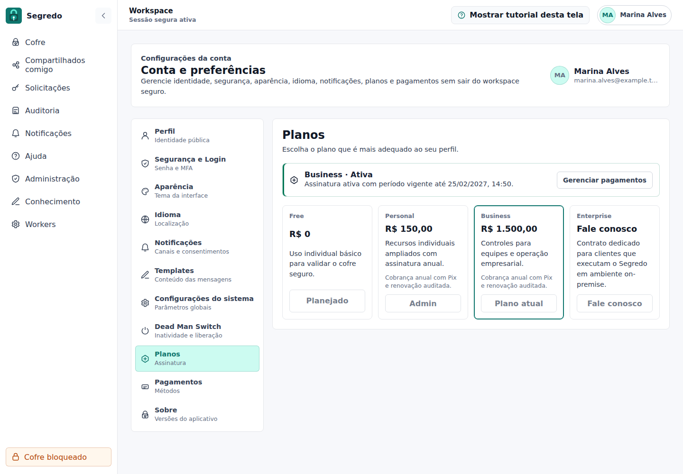Click the Notificações bell icon in the main sidebar
683x474 pixels.
[x=16, y=133]
